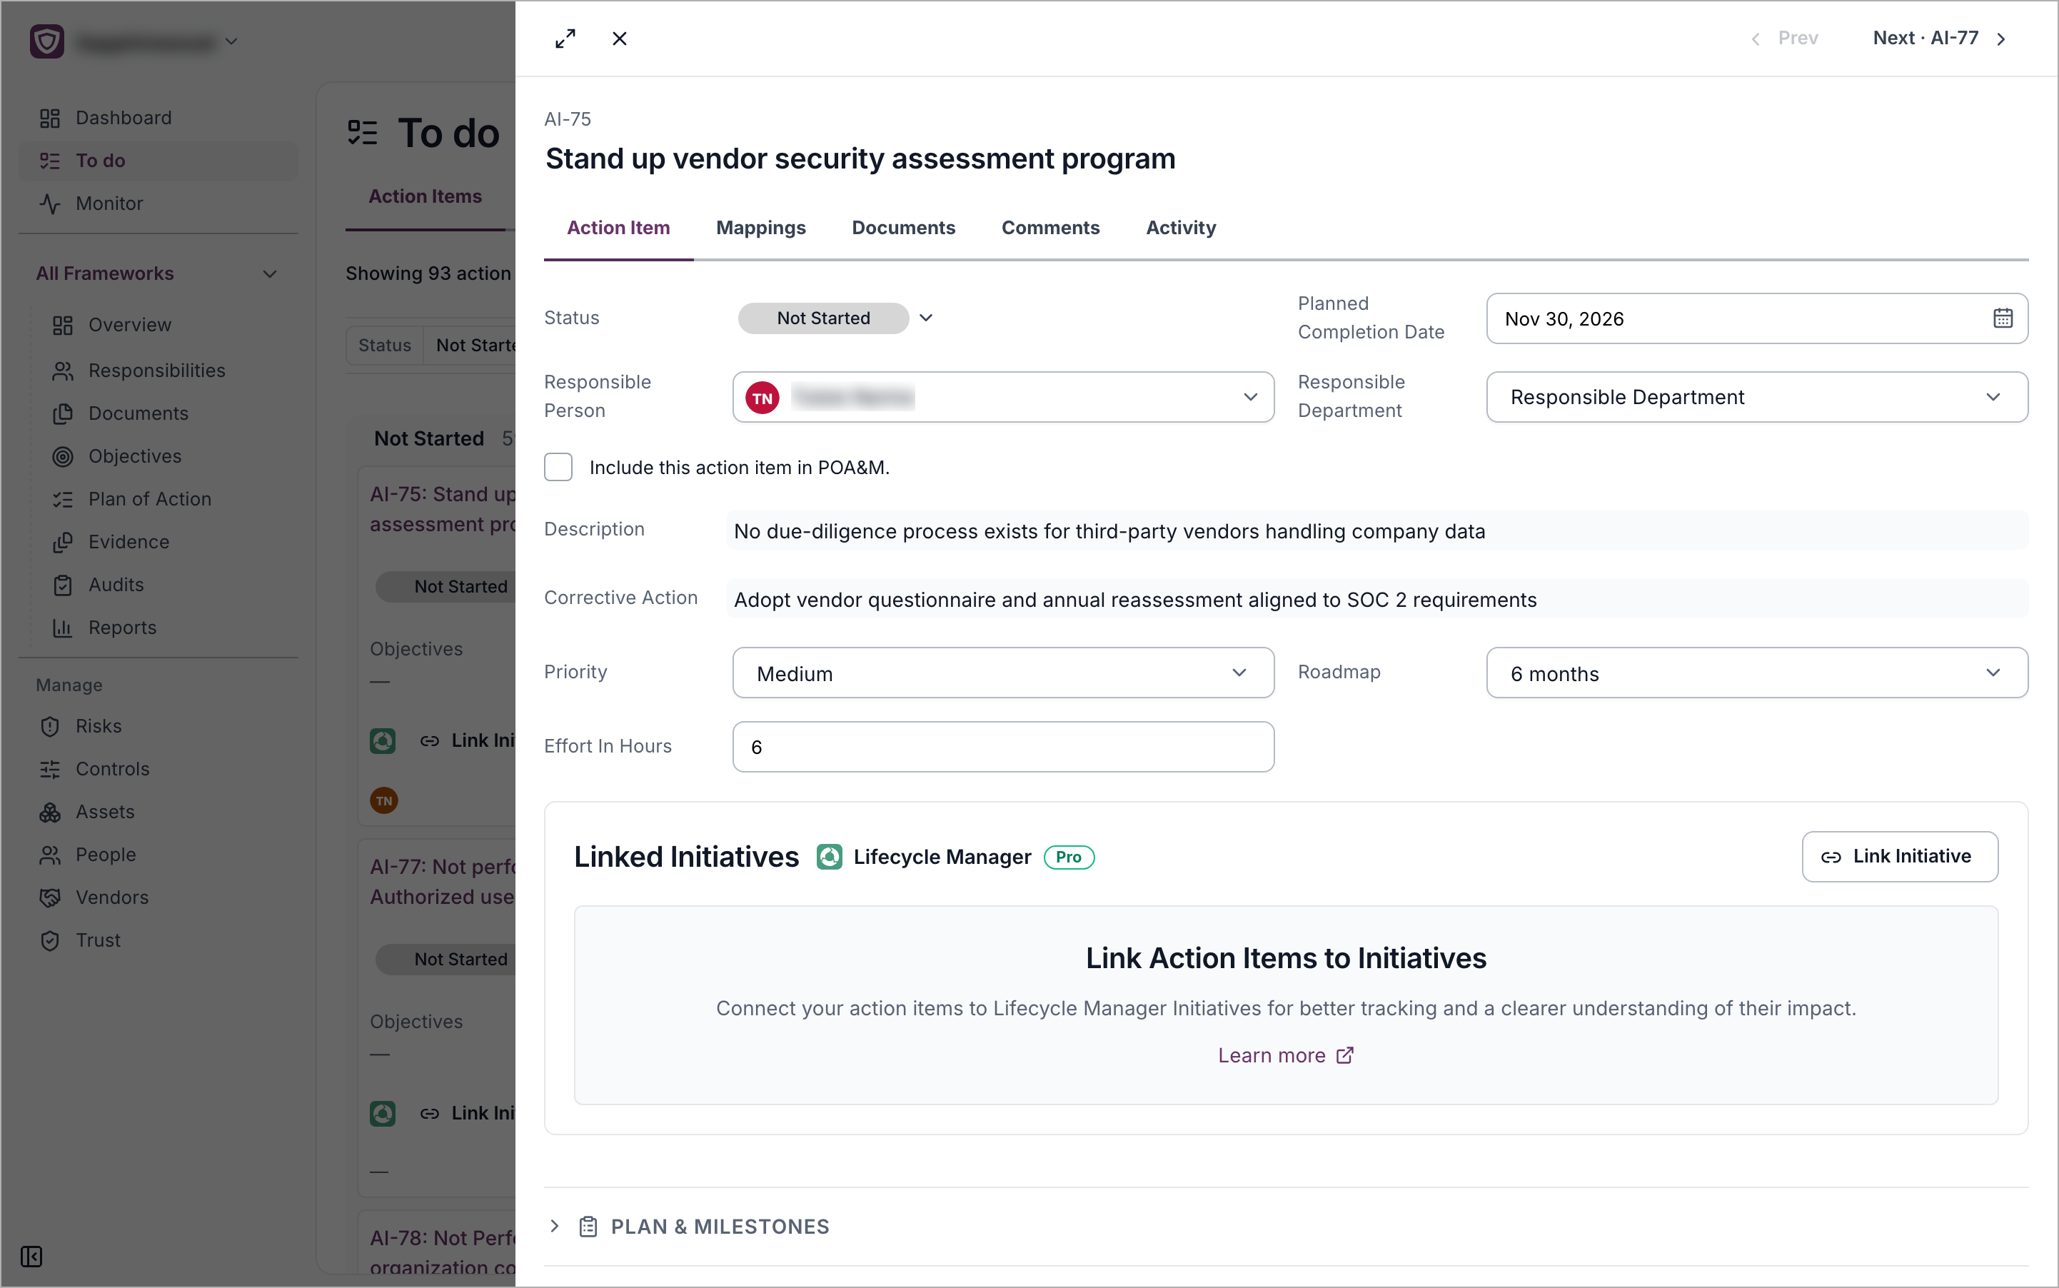2059x1288 pixels.
Task: Click the Link Initiative button
Action: click(x=1899, y=856)
